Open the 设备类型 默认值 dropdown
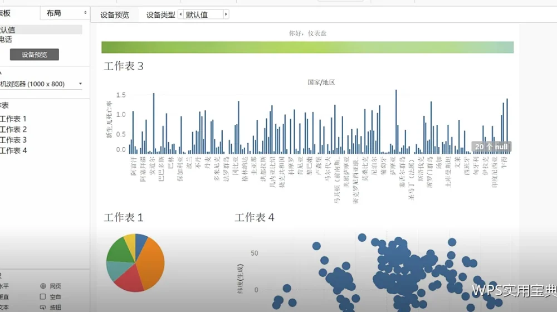The image size is (557, 312). click(203, 14)
